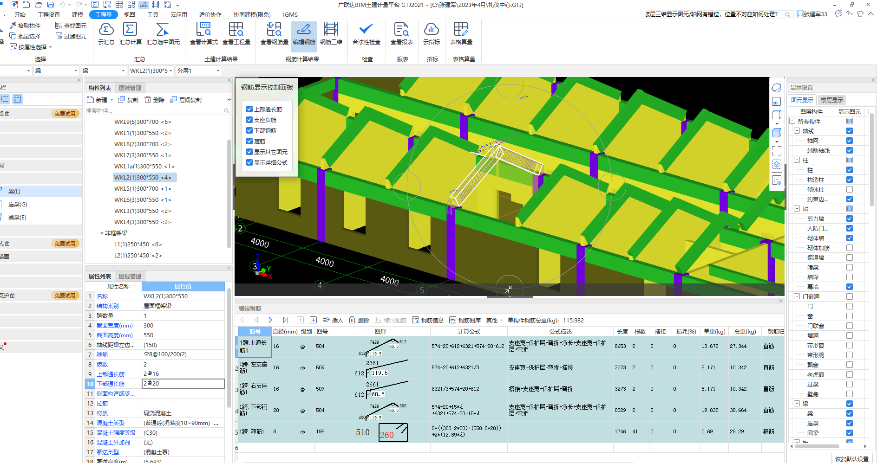Click the 汇总选中图元 icon
This screenshot has width=877, height=463.
click(163, 33)
